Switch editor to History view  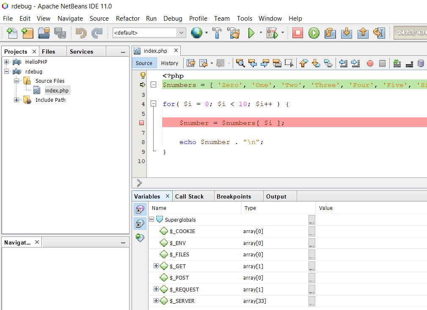pos(170,63)
